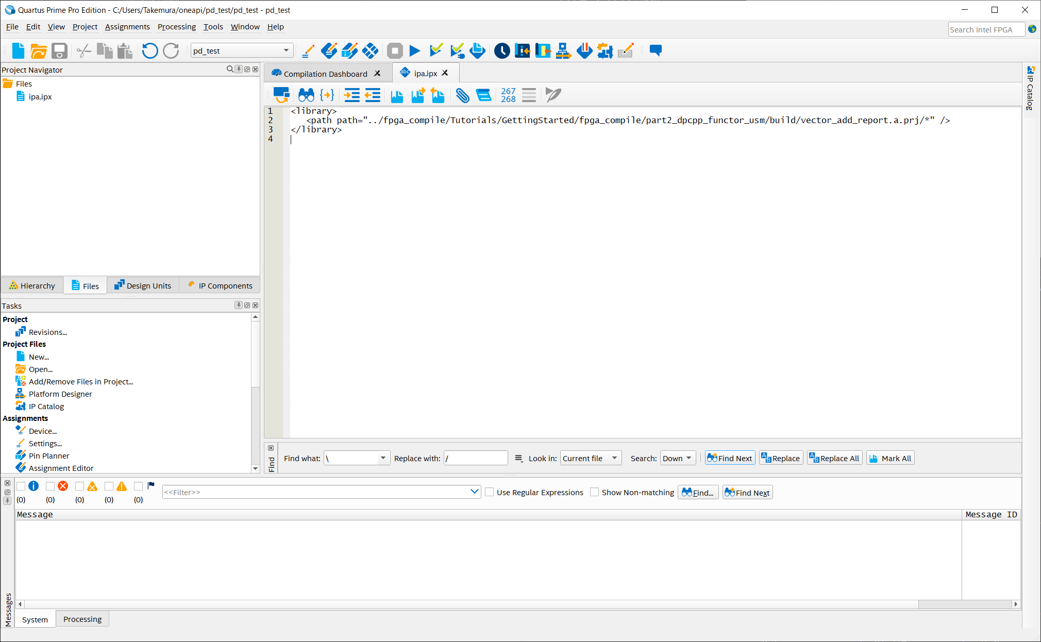Toggle line numbers with the 267/268 icon
The width and height of the screenshot is (1041, 642).
pos(508,95)
